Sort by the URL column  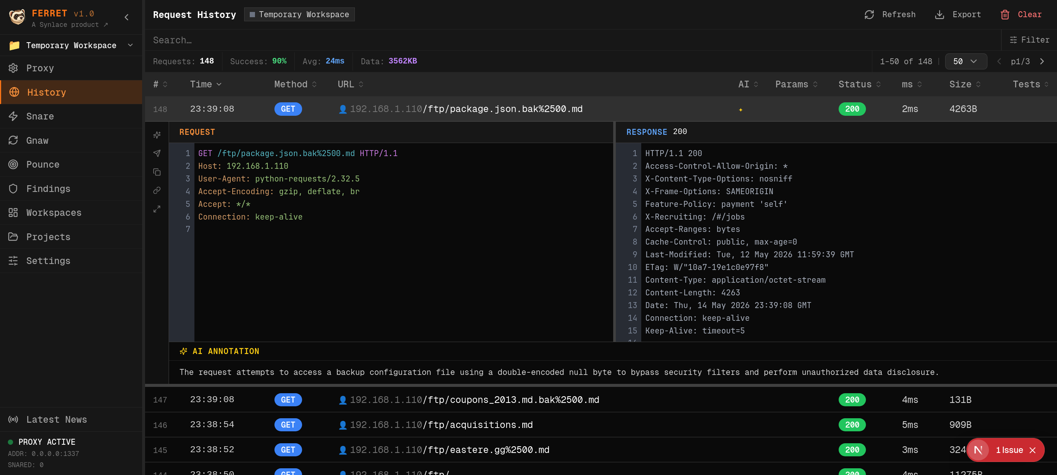(350, 84)
